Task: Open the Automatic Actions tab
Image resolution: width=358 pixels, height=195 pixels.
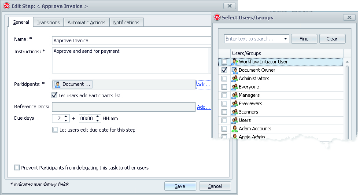Action: (x=87, y=22)
